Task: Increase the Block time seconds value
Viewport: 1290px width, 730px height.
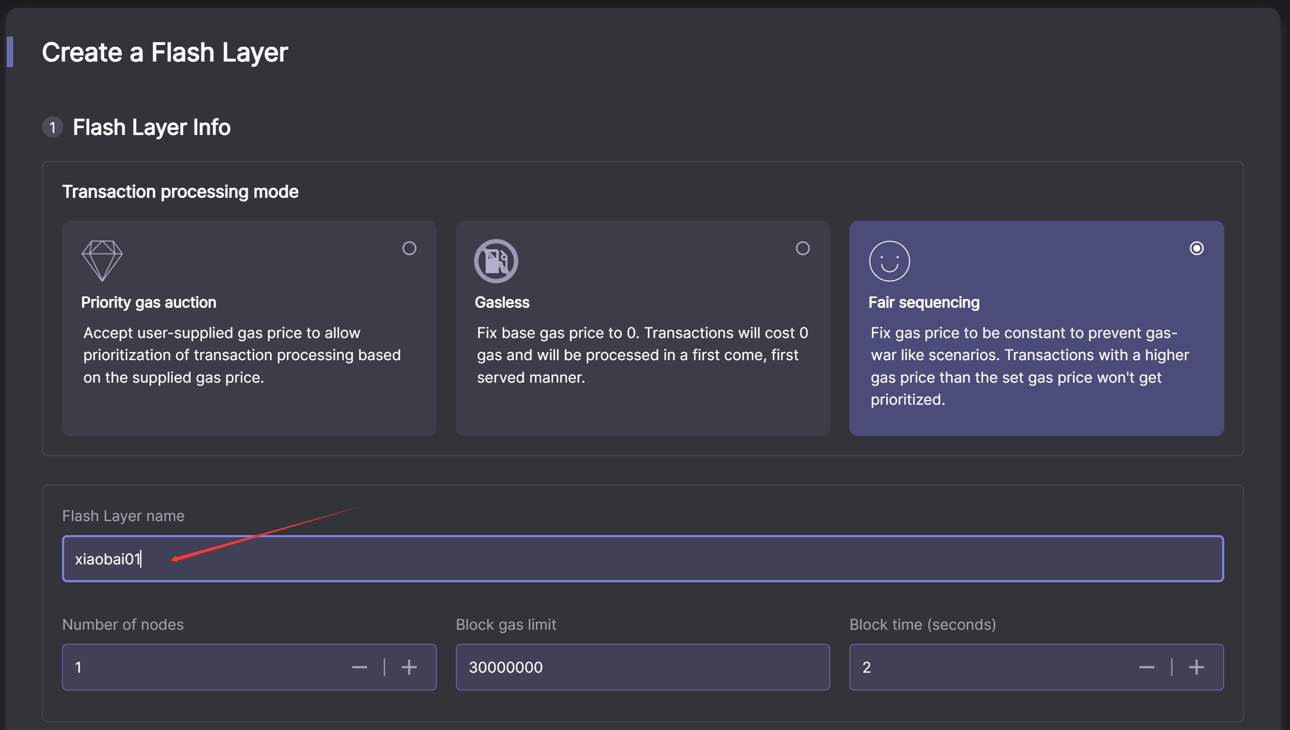Action: pyautogui.click(x=1196, y=667)
